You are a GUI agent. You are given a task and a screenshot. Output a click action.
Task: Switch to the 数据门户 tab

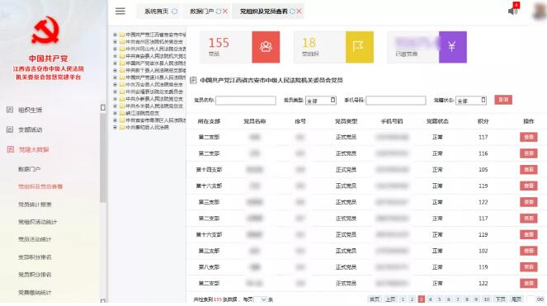(201, 12)
